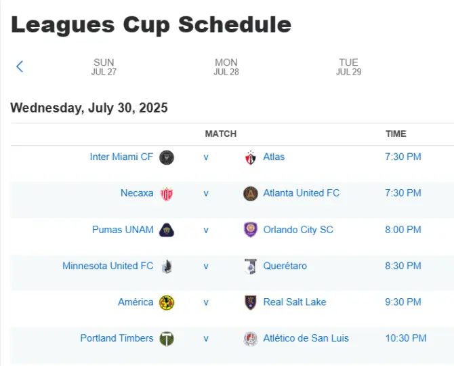Go back using the previous-dates chevron
Screen dimensions: 454x366
tap(20, 66)
